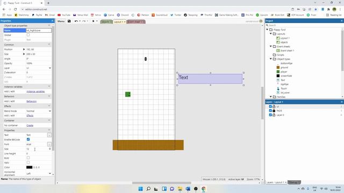Toggle FADE layer visibility checkbox
Viewport: 344px width, 193px height.
click(x=270, y=111)
